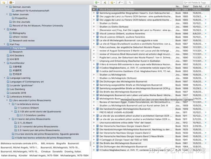Filter by tag Cimabue
This screenshot has height=159, width=211.
[x=46, y=151]
